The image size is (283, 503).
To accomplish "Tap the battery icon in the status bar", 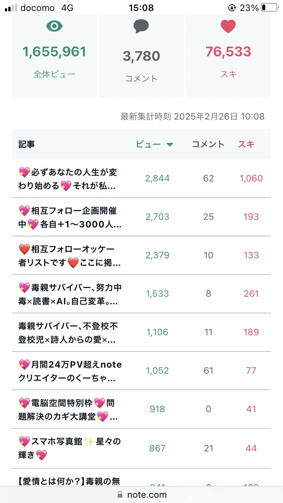I will click(269, 8).
